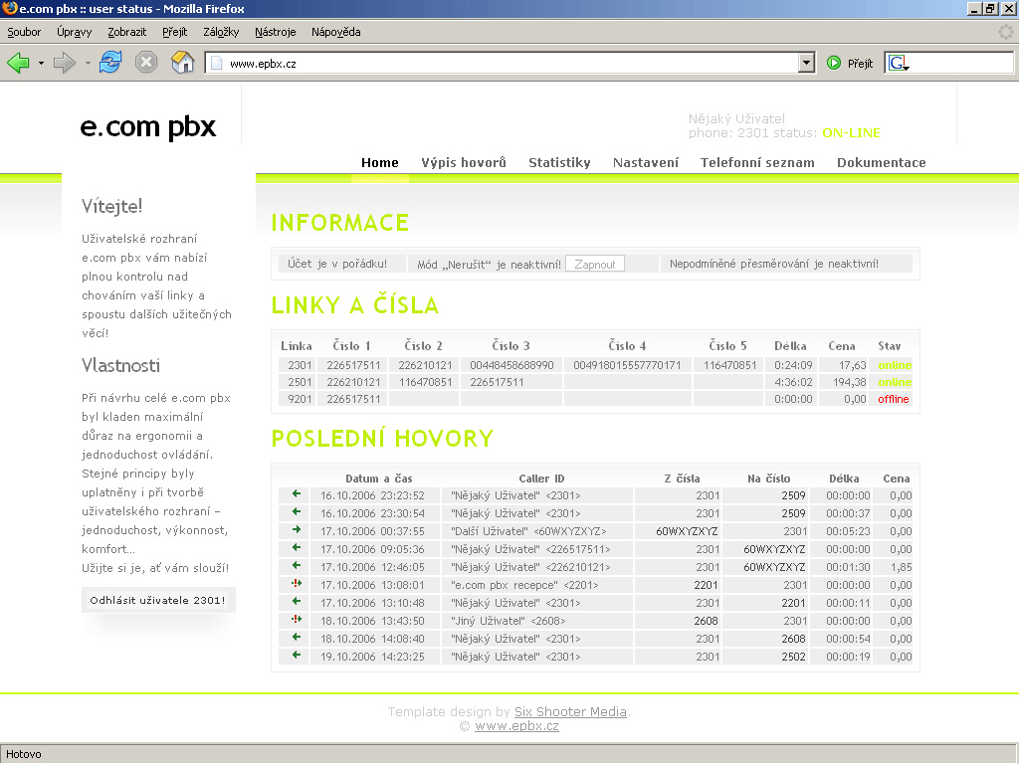Expand the Back button history dropdown arrow
The image size is (1019, 764).
point(41,63)
